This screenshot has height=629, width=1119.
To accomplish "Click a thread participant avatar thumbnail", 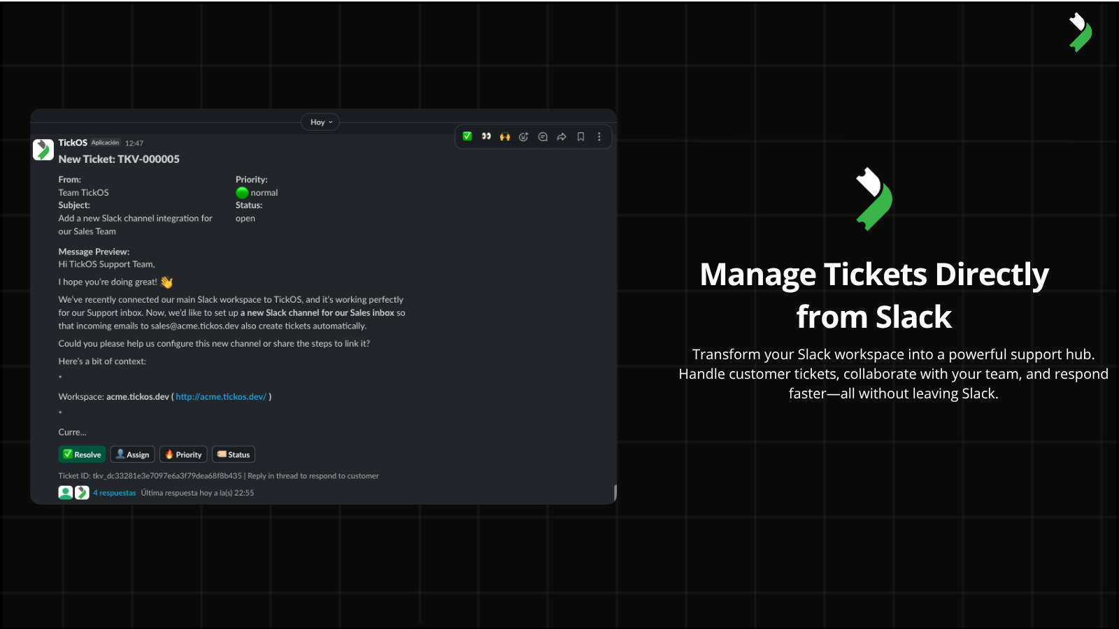I will click(64, 492).
